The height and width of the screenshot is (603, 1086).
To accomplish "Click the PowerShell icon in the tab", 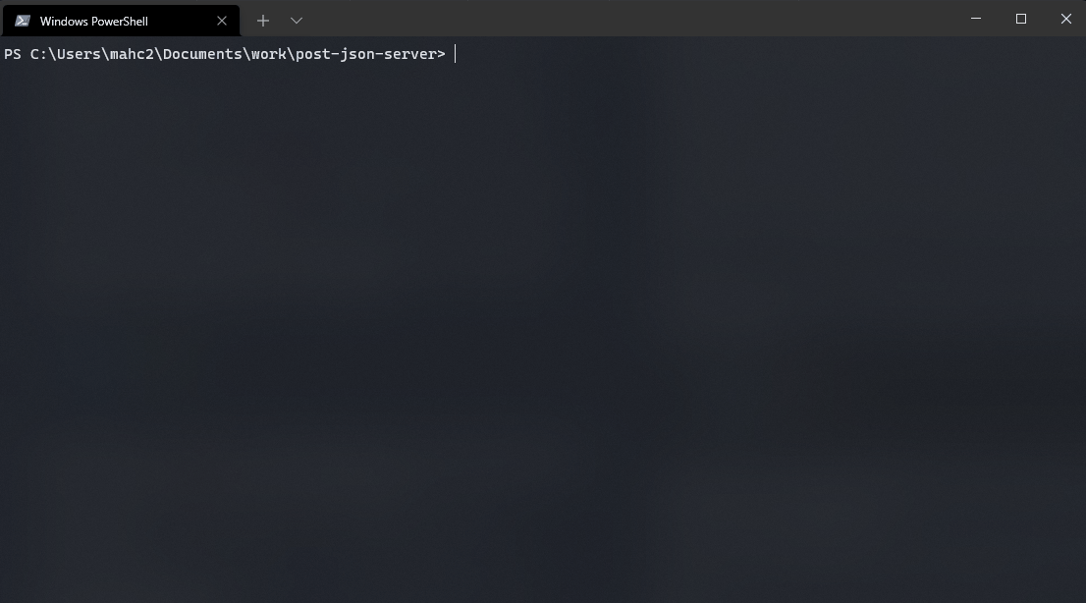I will click(23, 21).
